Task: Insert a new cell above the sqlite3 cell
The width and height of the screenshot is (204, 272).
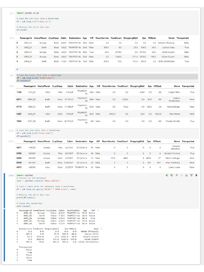Action: (186, 175)
